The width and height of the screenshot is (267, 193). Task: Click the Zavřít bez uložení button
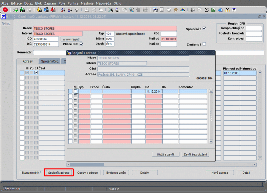195,154
